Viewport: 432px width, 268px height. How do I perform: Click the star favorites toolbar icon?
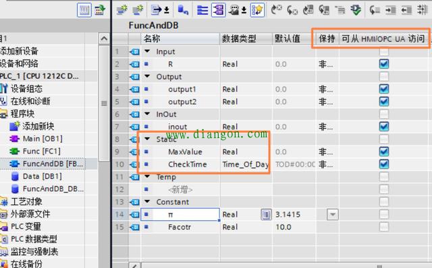257,10
